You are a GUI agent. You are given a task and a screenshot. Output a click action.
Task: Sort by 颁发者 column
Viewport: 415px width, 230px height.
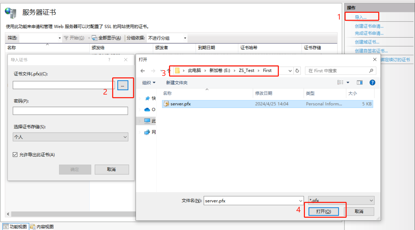point(162,48)
